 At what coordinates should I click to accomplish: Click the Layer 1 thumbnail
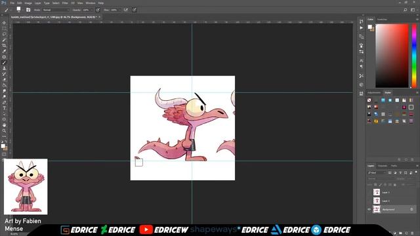click(377, 192)
